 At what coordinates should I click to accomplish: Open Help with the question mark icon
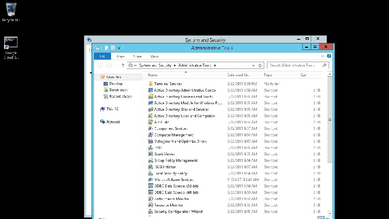click(329, 56)
